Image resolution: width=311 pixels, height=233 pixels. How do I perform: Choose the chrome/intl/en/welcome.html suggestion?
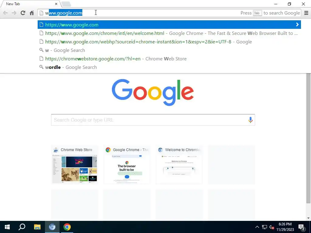[x=169, y=33]
